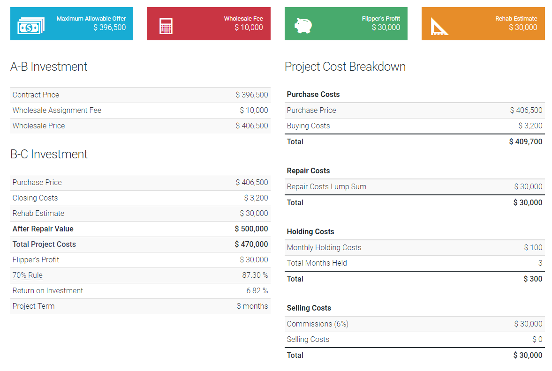
Task: Click the Project Cost Breakdown heading
Action: [x=345, y=67]
